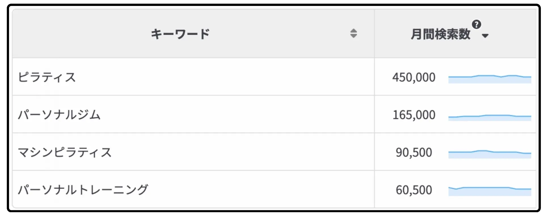Open trend sparkline for パーソナルトレーニング
Viewport: 546px width, 217px height.
(x=490, y=191)
